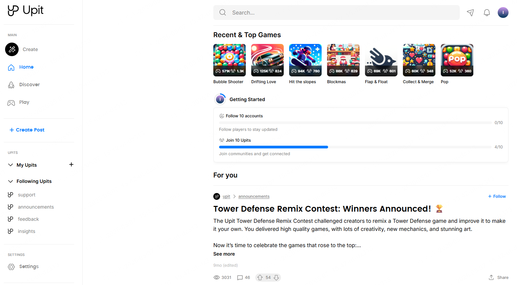Open Collect & Merge game thumbnail

pos(419,60)
